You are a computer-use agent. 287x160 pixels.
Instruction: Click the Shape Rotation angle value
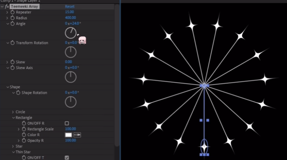72,93
